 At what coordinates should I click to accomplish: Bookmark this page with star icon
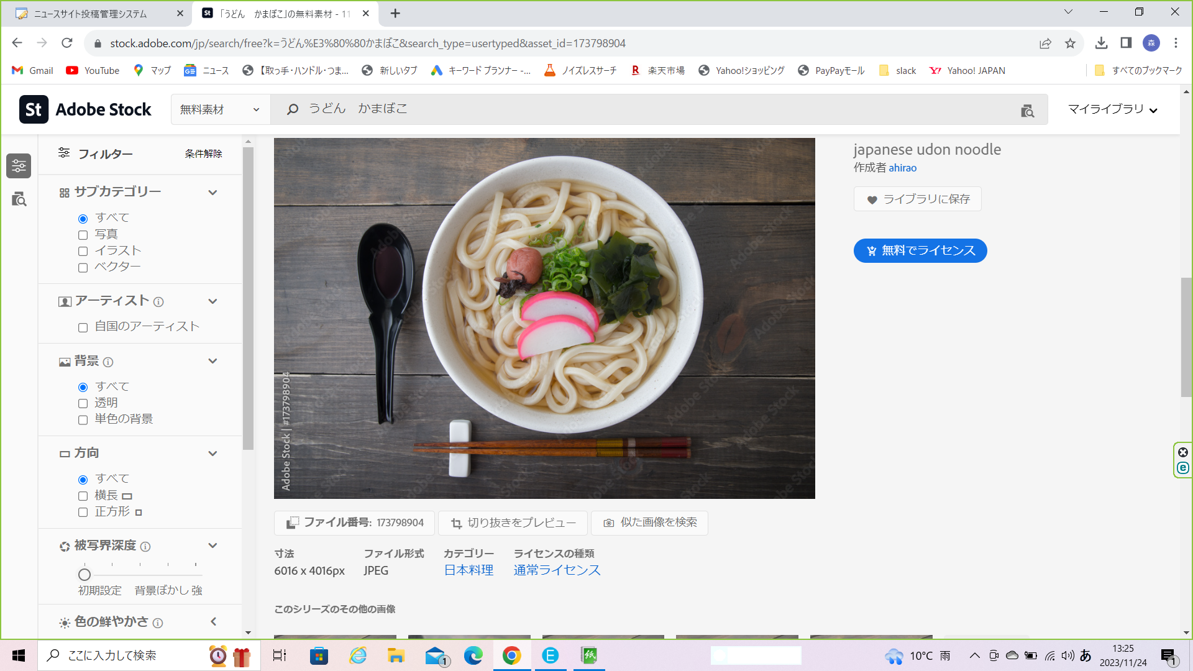pos(1070,43)
